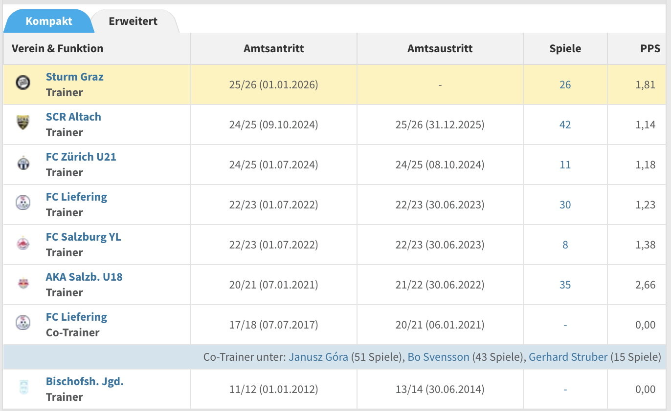Open Bo Svensson's profile link

point(438,357)
